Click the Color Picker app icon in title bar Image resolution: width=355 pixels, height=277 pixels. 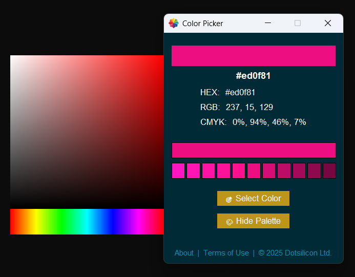(x=174, y=23)
